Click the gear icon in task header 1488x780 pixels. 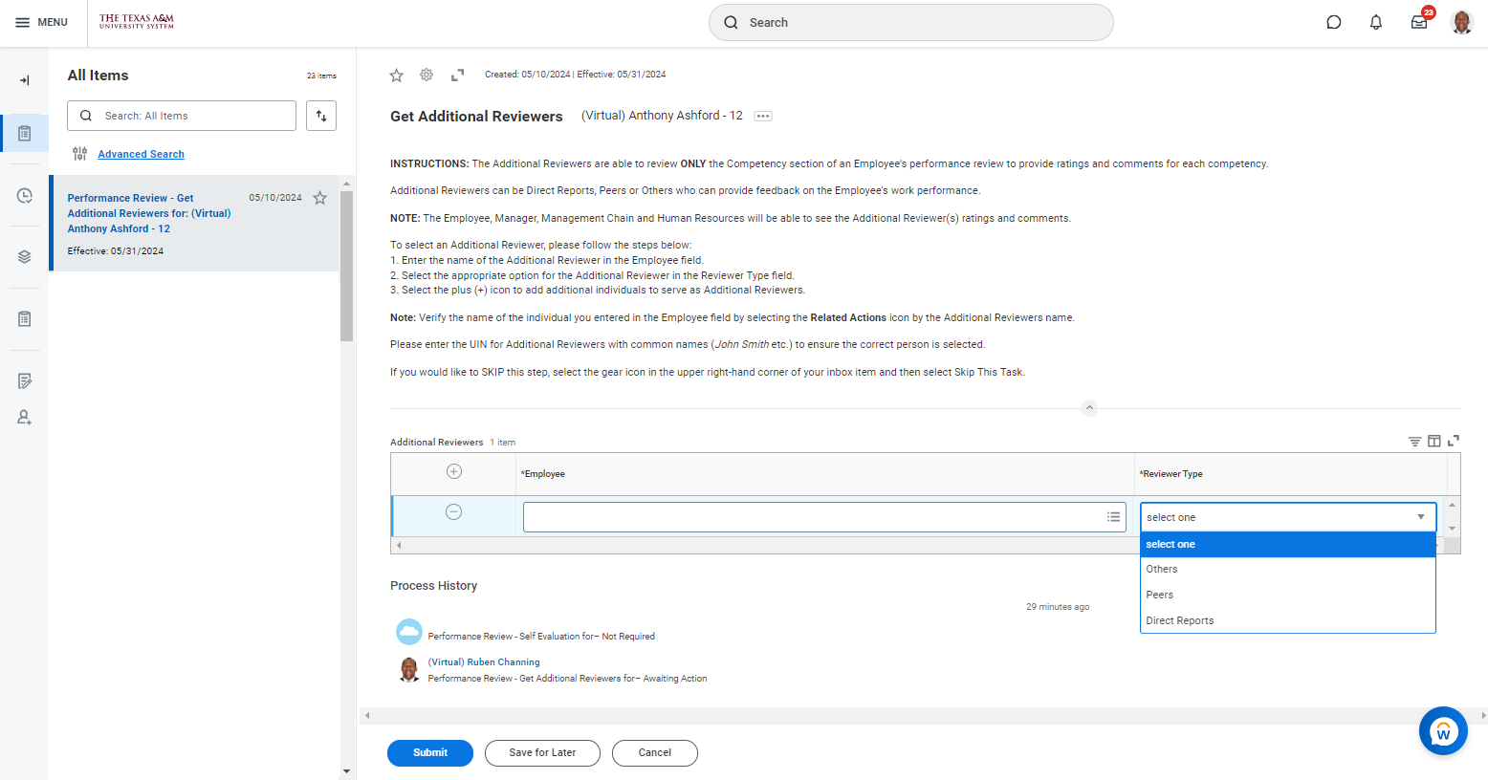click(x=427, y=75)
